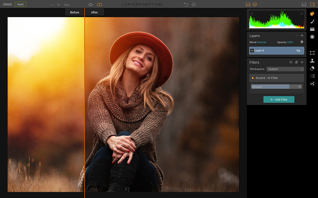Image resolution: width=318 pixels, height=198 pixels.
Task: Pick the Radial mask tool
Action: [312, 37]
